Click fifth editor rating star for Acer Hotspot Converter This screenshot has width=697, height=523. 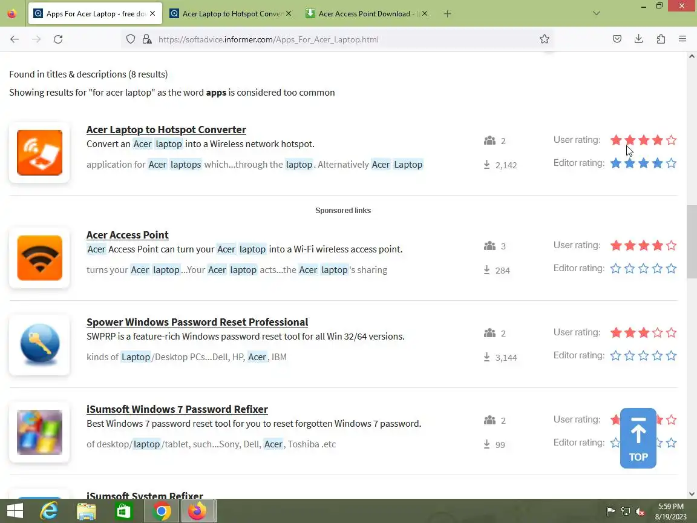pos(671,163)
